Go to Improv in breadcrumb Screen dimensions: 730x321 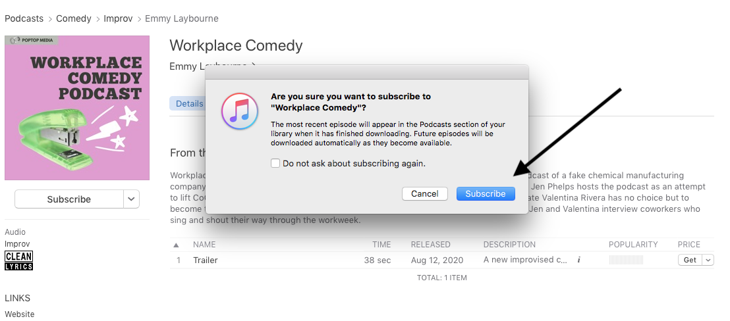[x=118, y=18]
